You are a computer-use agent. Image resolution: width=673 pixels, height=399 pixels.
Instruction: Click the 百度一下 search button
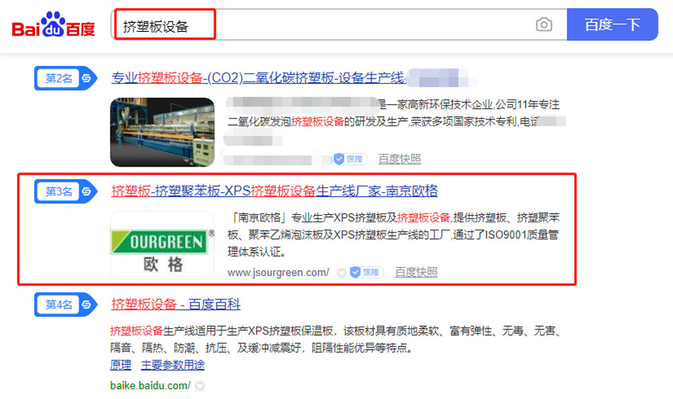pyautogui.click(x=612, y=24)
